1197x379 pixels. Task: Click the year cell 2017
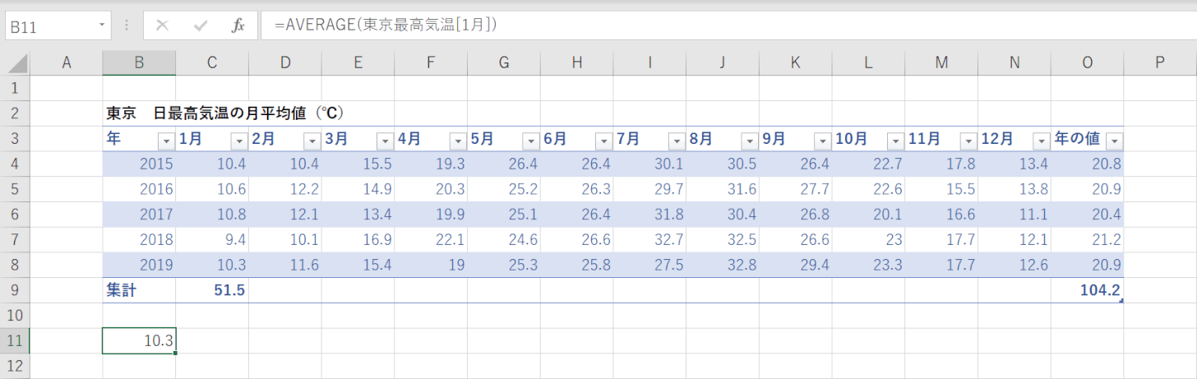point(139,215)
